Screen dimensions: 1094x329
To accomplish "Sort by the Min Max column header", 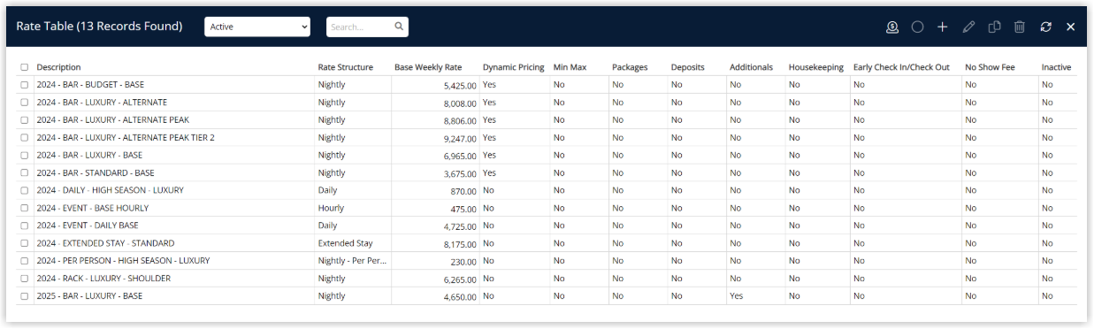I will [570, 67].
